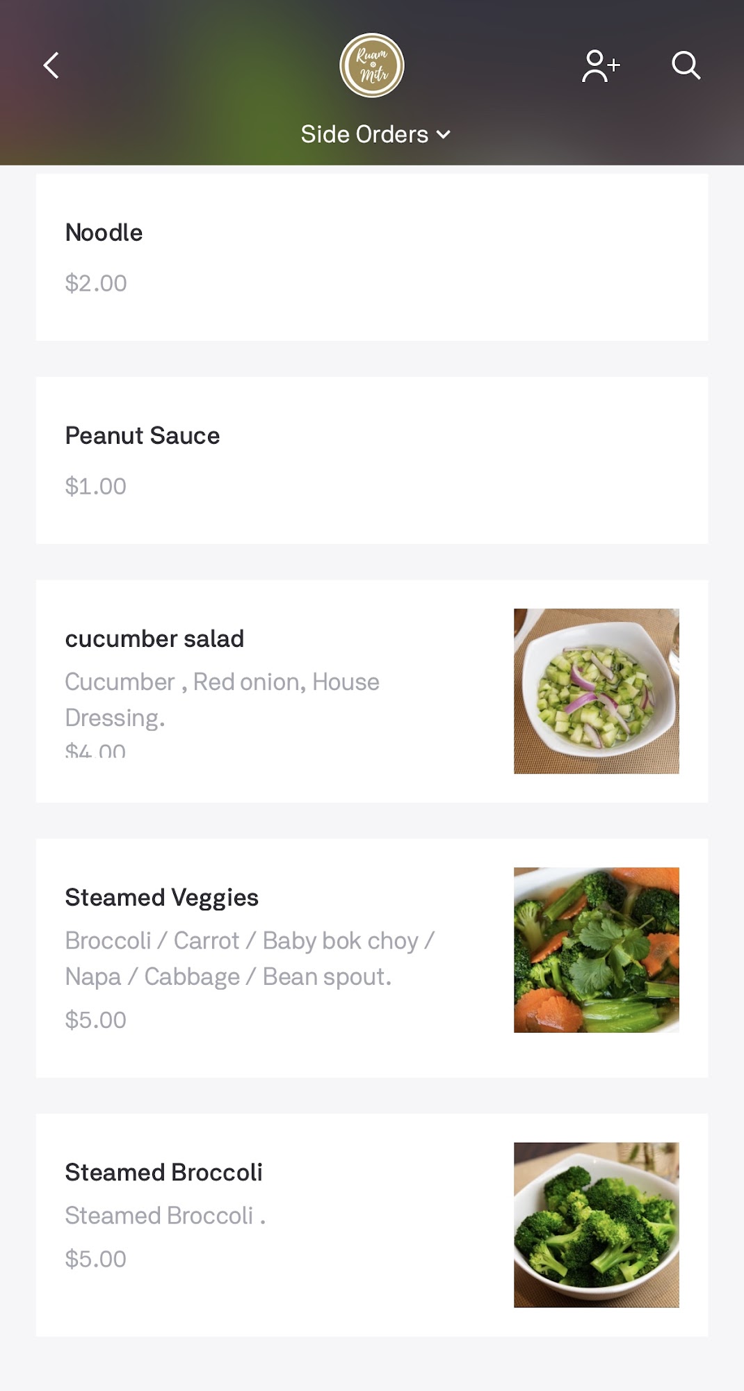Viewport: 744px width, 1391px height.
Task: Tap the Steamed Veggies $5.00 price
Action: click(x=96, y=1020)
